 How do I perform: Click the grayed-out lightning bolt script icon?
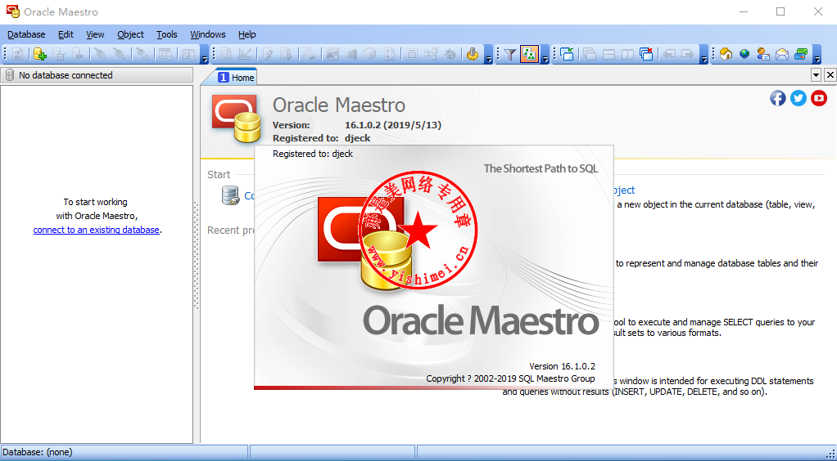point(268,54)
